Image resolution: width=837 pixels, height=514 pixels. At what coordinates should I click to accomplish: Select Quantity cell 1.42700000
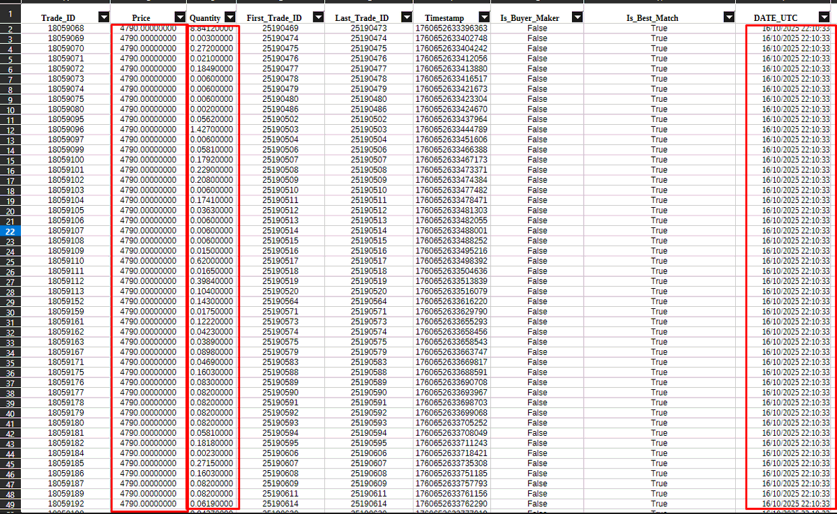pyautogui.click(x=212, y=129)
